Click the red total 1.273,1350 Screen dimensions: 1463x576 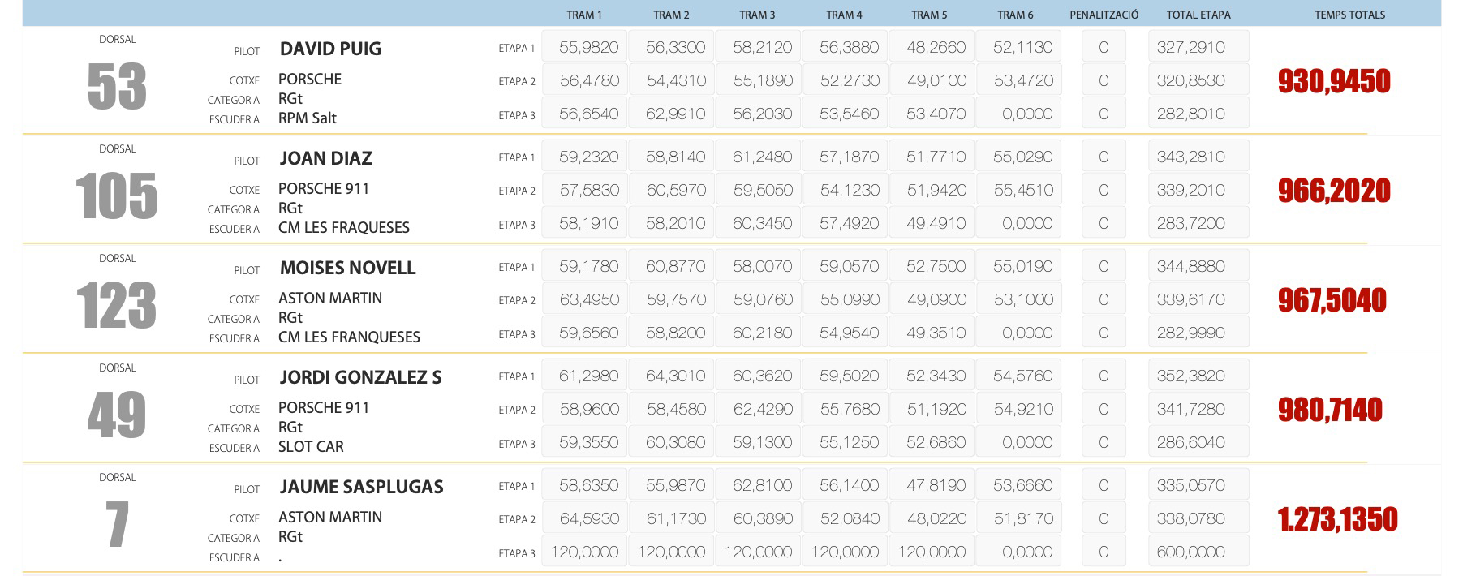pos(1337,519)
